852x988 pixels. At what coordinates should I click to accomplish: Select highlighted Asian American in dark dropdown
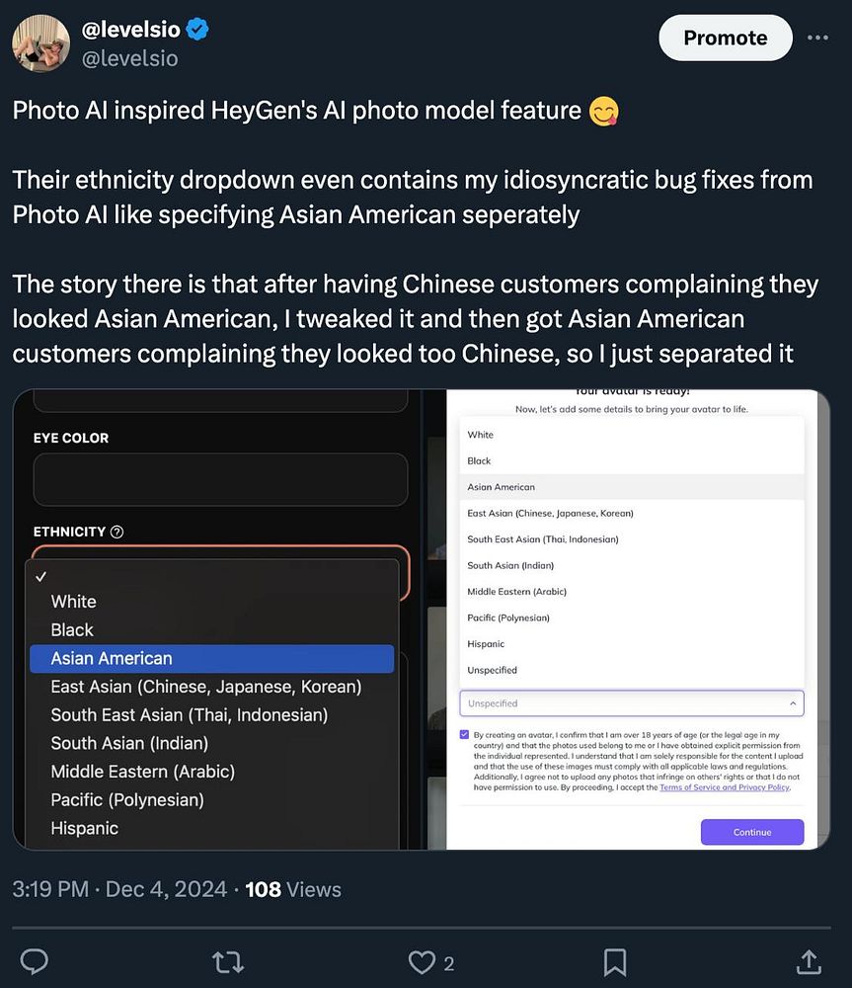point(211,658)
